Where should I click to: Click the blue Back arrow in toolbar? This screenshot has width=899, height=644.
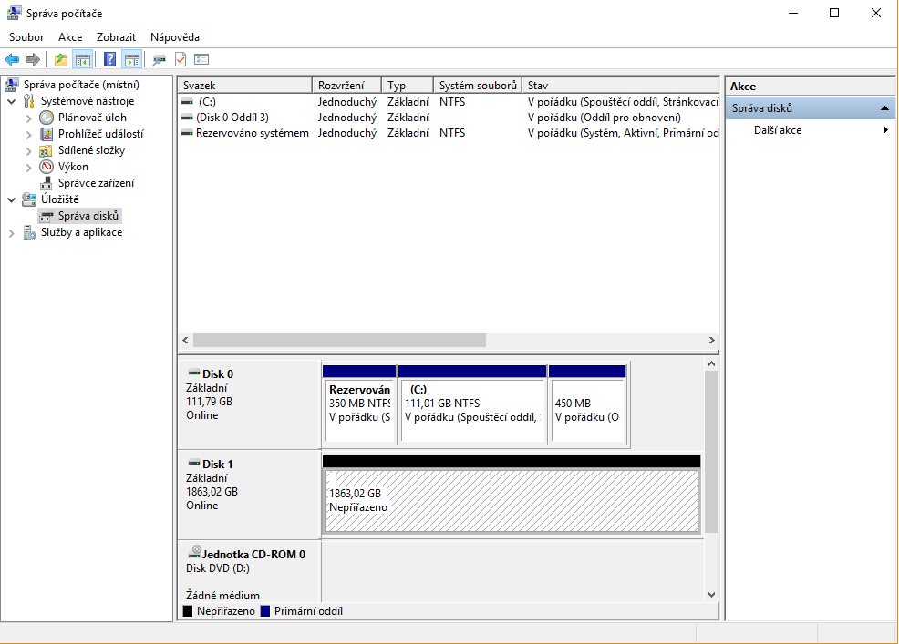[x=12, y=60]
